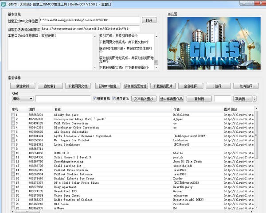The height and width of the screenshot is (213, 266).
Task: Select the Solid House-1 | level 3 entry
Action: pos(72,157)
